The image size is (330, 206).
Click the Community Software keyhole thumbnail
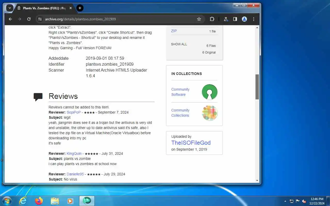click(x=210, y=92)
